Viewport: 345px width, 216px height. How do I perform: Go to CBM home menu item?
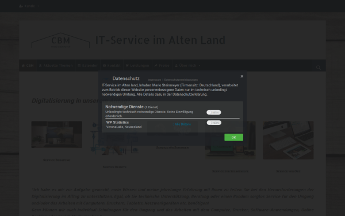(28, 66)
